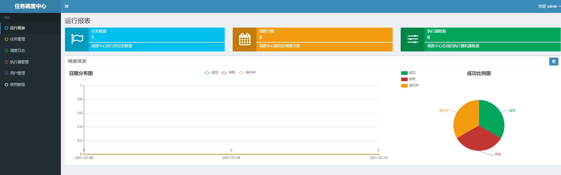Go to 调度日志 page
561x175 pixels.
(x=30, y=51)
